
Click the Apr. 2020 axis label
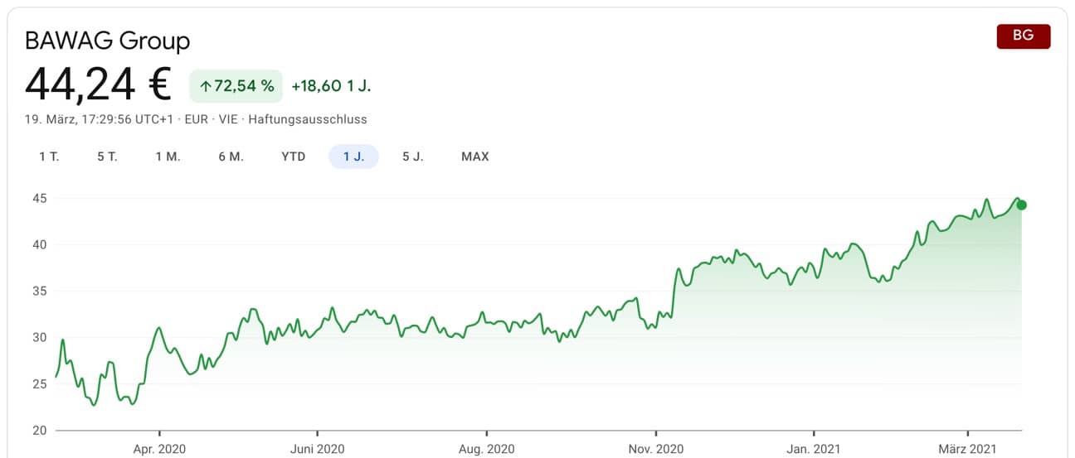pyautogui.click(x=159, y=449)
